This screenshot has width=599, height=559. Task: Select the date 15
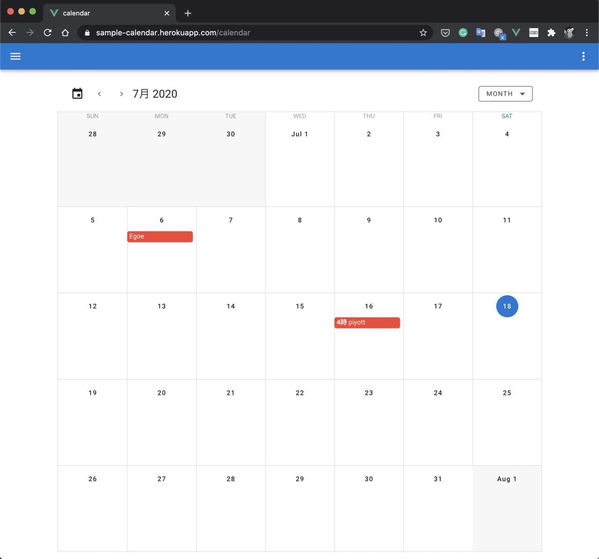click(x=300, y=306)
